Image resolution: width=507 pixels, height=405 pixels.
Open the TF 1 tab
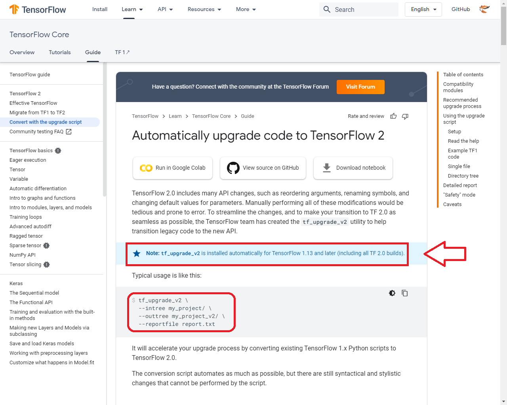point(122,52)
